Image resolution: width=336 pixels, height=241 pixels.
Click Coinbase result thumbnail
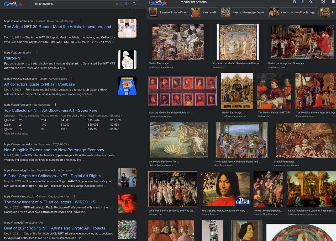coord(127,86)
